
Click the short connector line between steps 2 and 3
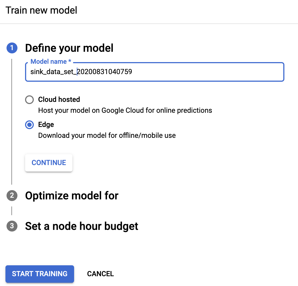(12, 211)
